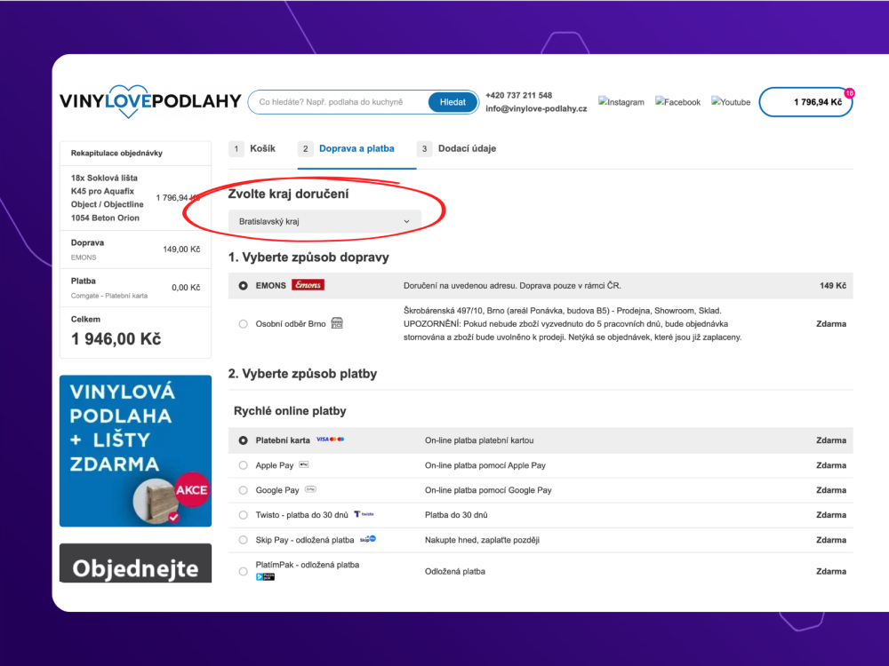Click the 149 Kč EMONS delivery price

(833, 285)
